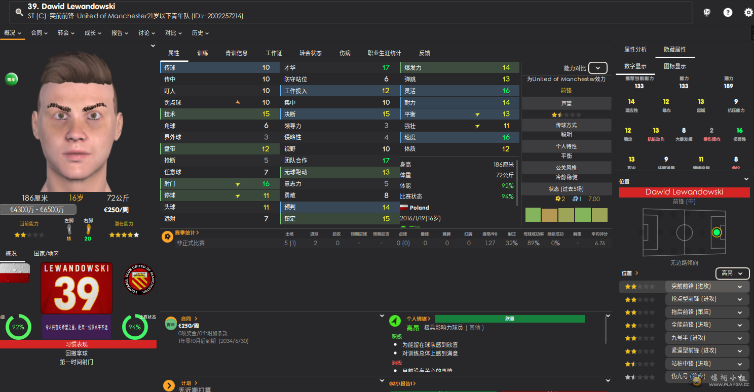This screenshot has width=754, height=392.
Task: Open the 能力对比 dropdown
Action: [598, 68]
